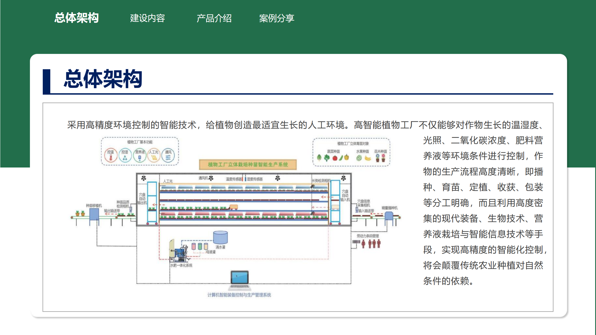
Task: Click the laptop computer control system icon
Action: click(239, 280)
